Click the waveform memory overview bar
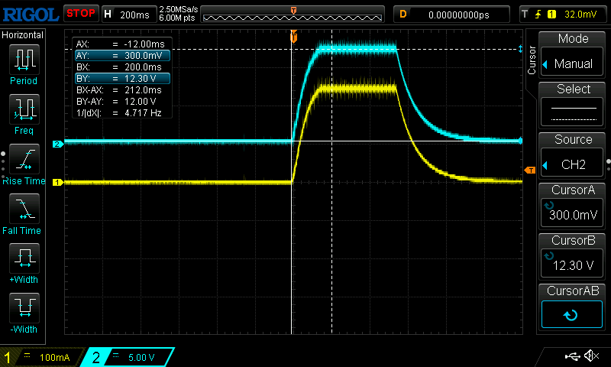The width and height of the screenshot is (611, 367). click(293, 15)
